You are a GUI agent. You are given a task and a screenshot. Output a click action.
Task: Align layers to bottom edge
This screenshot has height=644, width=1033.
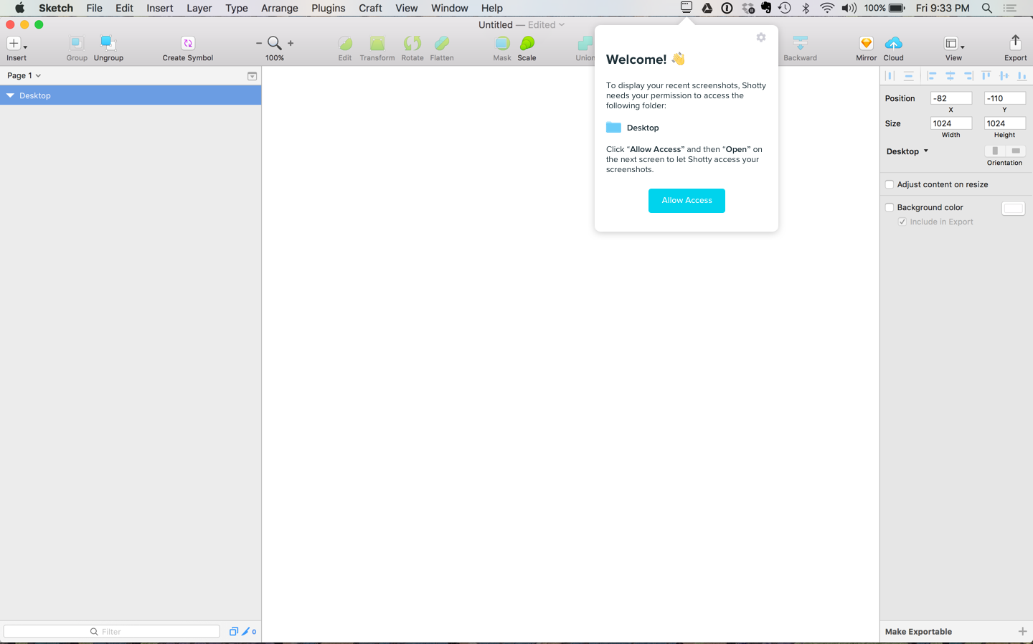tap(1022, 75)
